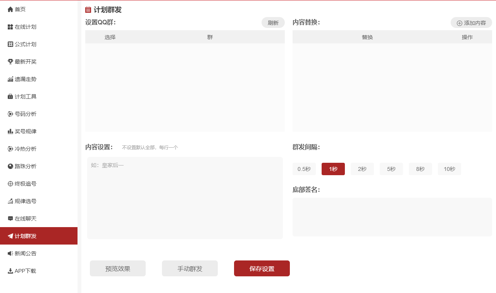This screenshot has height=293, width=496.
Task: Click the chart icon for 遗漏走势
Action: click(10, 79)
